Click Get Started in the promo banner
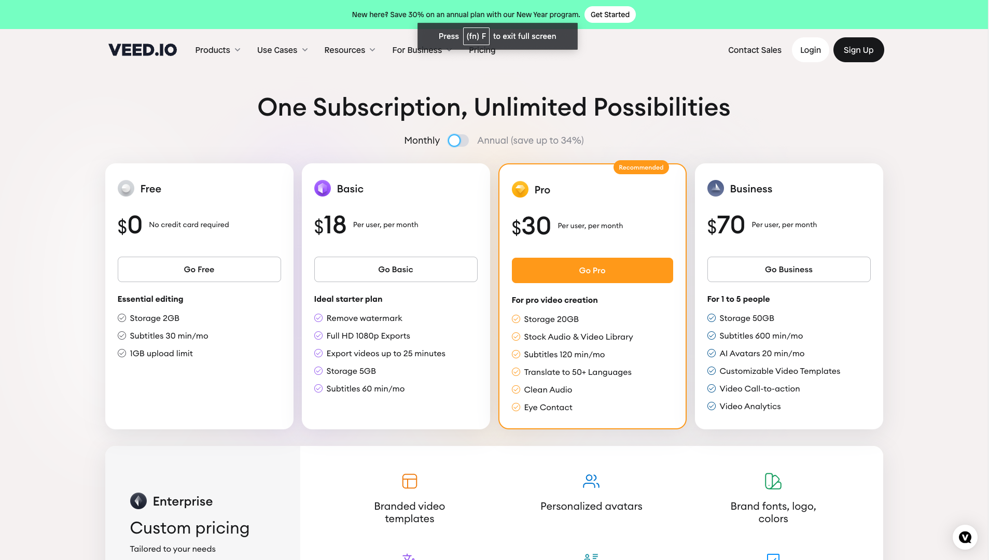Screen dimensions: 989x560 [610, 15]
